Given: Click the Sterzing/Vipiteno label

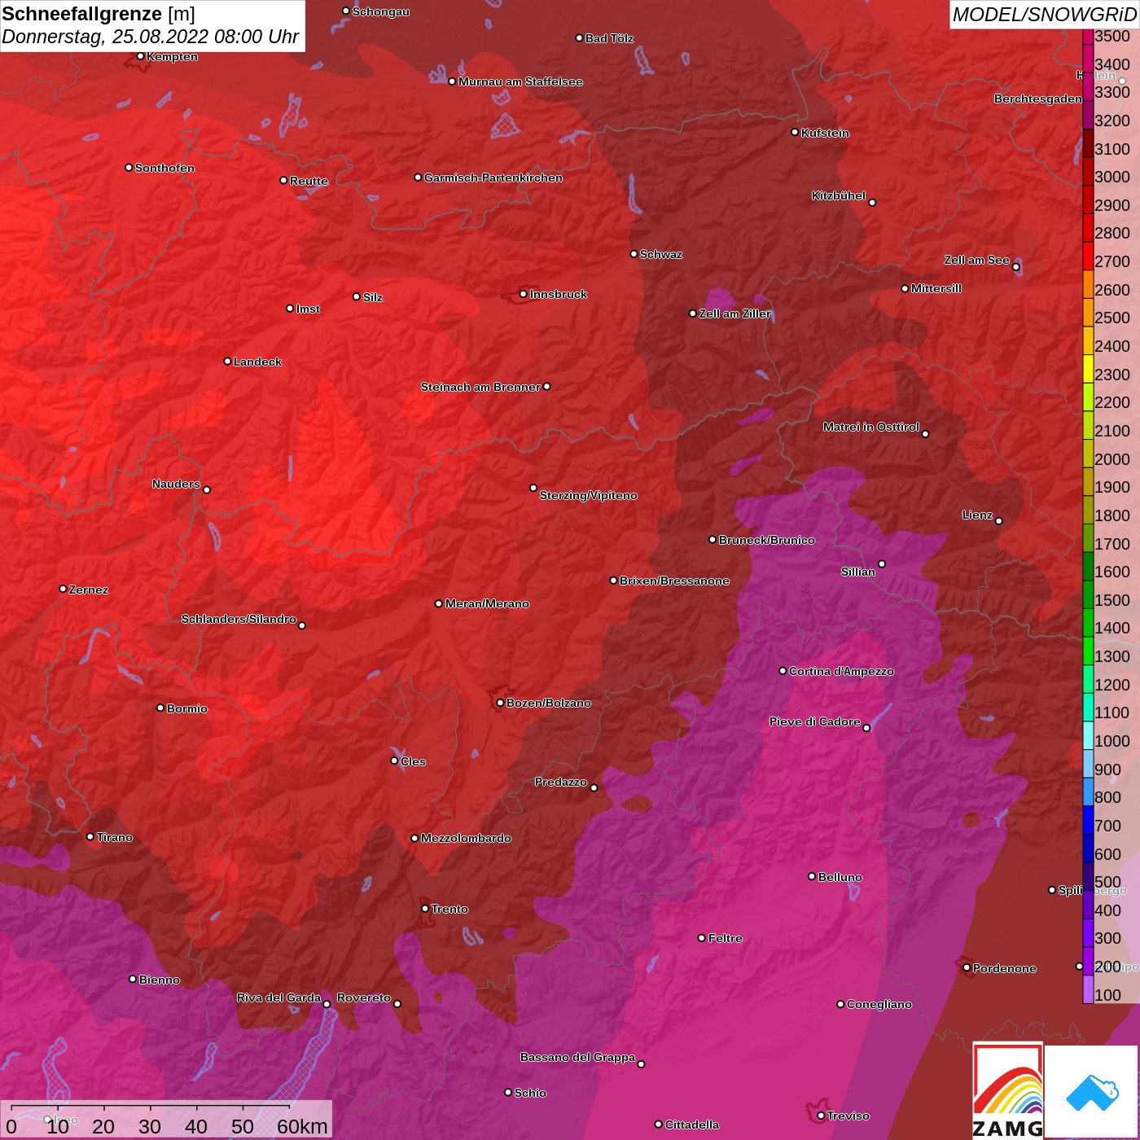Looking at the screenshot, I should 589,495.
